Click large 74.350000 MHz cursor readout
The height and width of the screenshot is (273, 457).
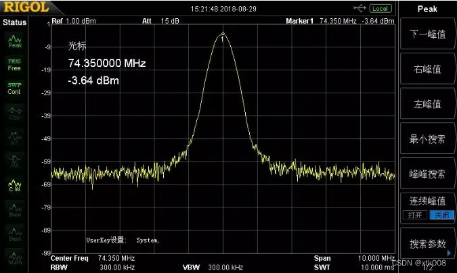click(x=107, y=63)
